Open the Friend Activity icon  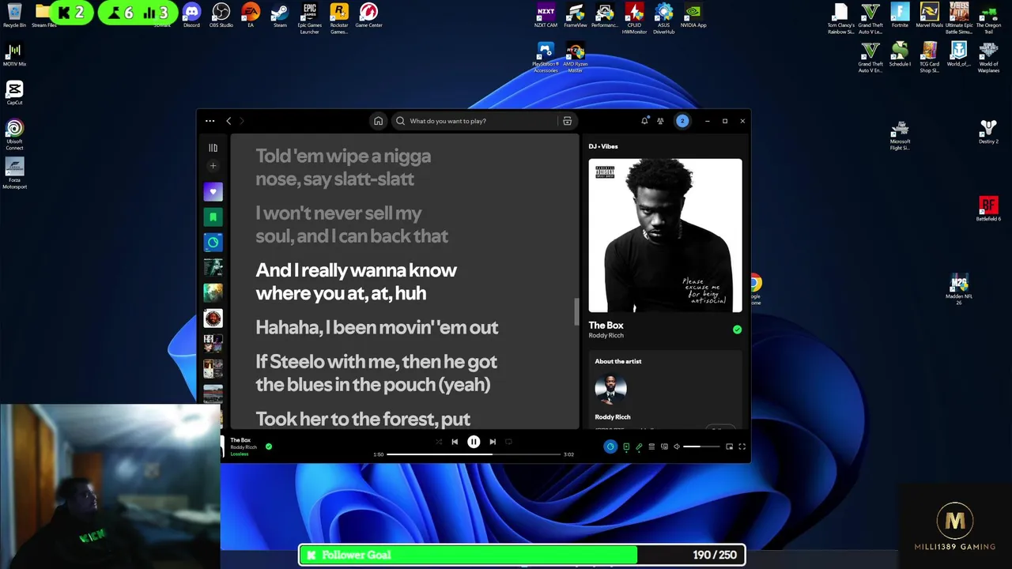click(660, 121)
